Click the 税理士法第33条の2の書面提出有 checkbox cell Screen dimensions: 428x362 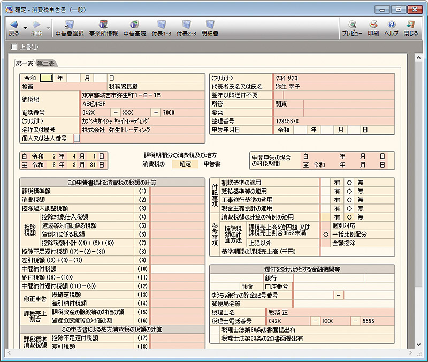(x=215, y=338)
